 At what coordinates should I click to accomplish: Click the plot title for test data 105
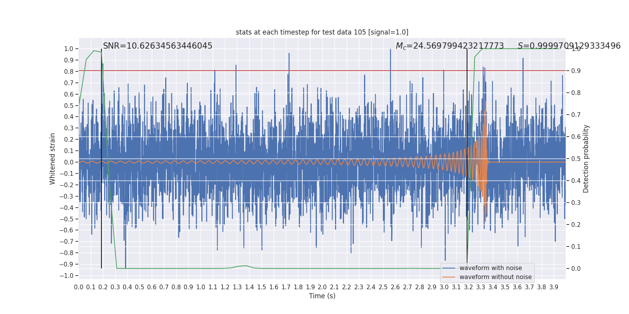pyautogui.click(x=322, y=32)
